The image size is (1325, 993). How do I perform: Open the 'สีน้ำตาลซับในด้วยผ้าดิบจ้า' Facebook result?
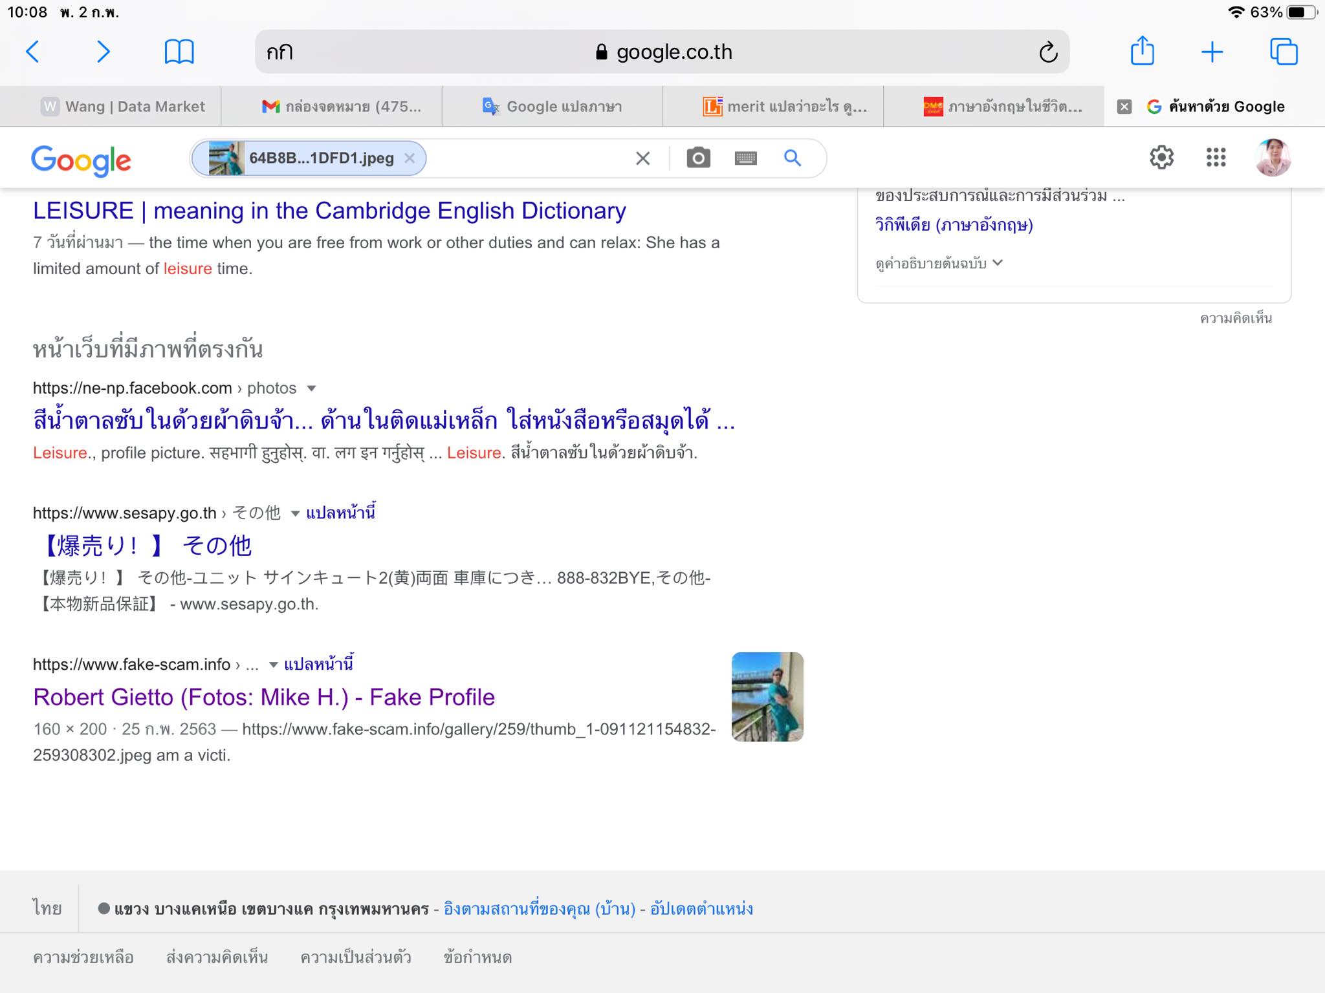(x=384, y=421)
